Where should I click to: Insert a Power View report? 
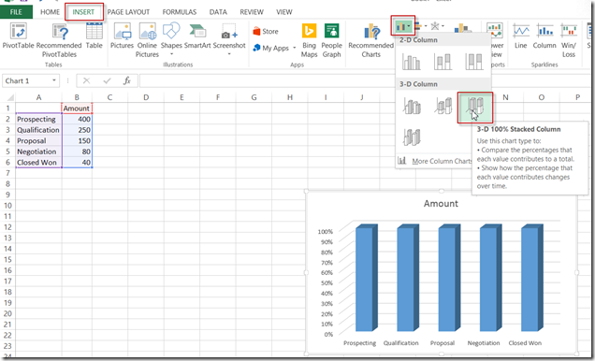(x=495, y=40)
